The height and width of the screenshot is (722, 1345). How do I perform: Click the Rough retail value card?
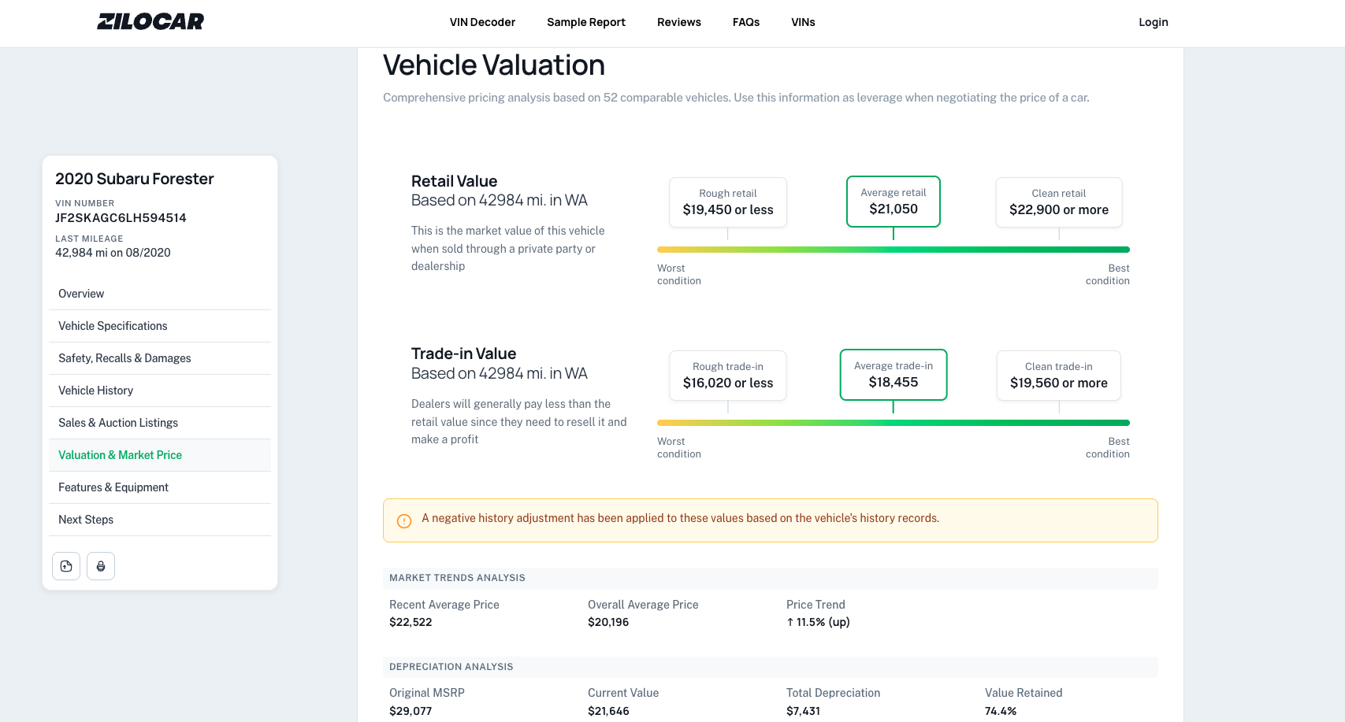coord(727,202)
